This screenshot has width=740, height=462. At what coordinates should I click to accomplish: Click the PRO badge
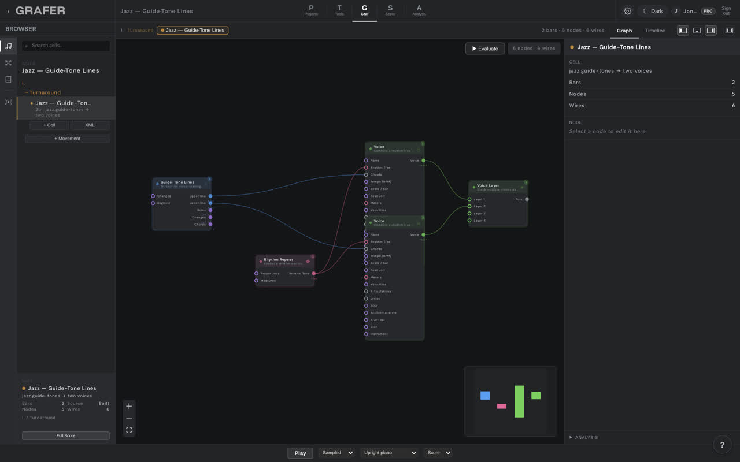(708, 11)
